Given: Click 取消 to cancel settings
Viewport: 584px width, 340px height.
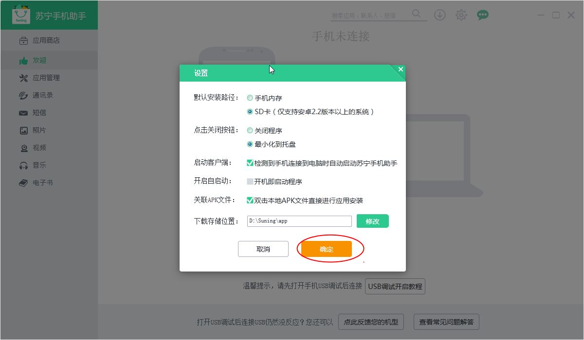Looking at the screenshot, I should tap(263, 249).
